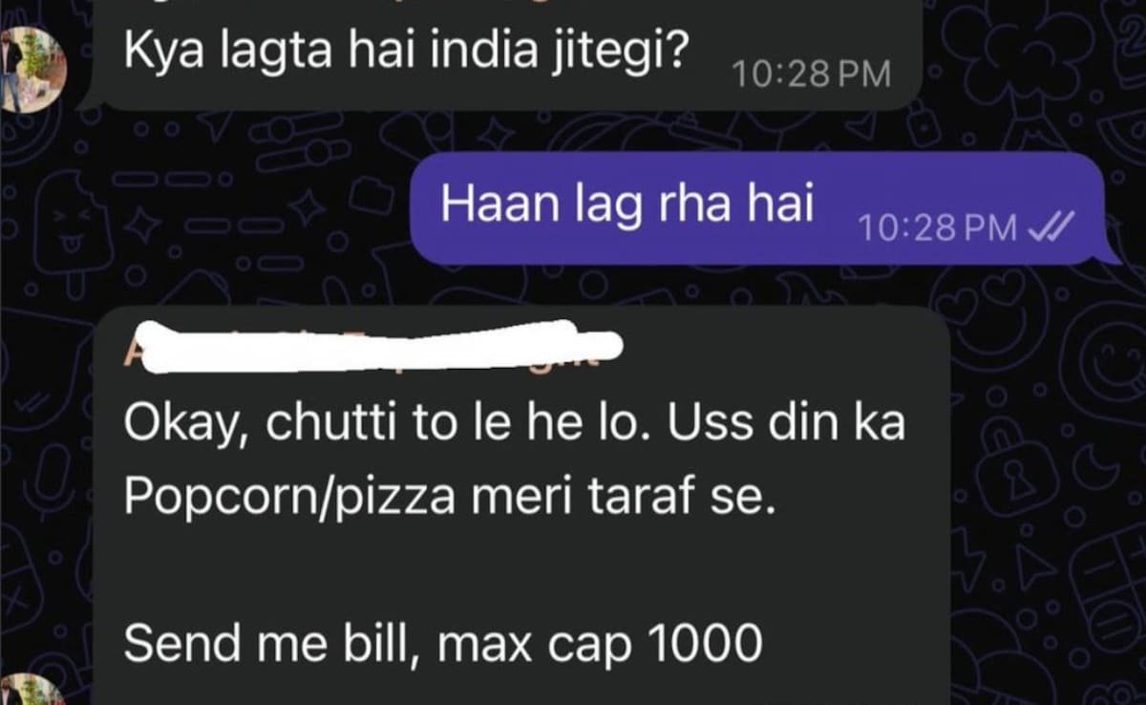Select the "Popcorn/pizza meri taraf se." text
This screenshot has width=1146, height=705.
(x=447, y=502)
